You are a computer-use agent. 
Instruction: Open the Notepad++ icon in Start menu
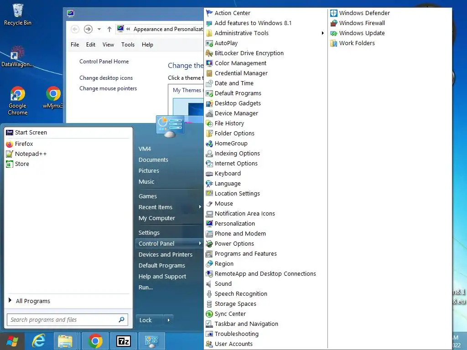pyautogui.click(x=10, y=154)
